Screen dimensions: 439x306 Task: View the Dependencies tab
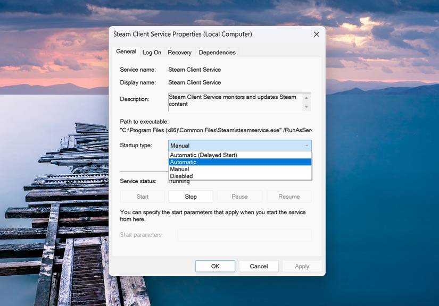point(217,52)
